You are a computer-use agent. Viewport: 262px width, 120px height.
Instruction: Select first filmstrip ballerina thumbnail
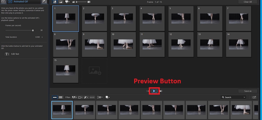tap(62, 110)
